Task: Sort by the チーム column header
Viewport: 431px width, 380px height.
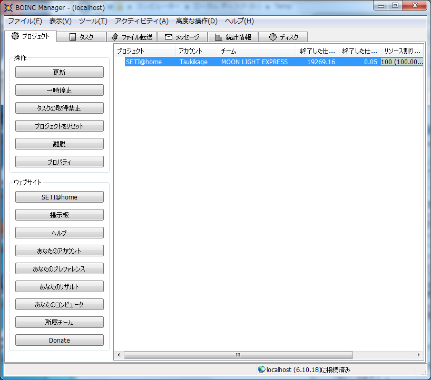Action: [x=257, y=51]
